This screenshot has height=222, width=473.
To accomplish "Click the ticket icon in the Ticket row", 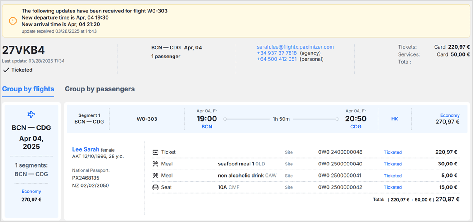I will [x=155, y=152].
